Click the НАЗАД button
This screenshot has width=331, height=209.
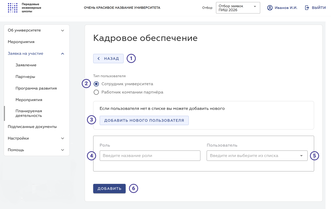tap(108, 59)
